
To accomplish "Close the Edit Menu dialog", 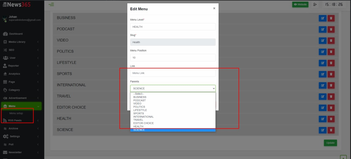I will (214, 9).
